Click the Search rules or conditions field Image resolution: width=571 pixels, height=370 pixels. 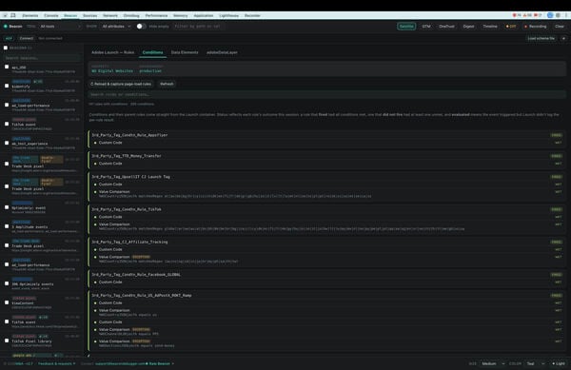point(326,94)
